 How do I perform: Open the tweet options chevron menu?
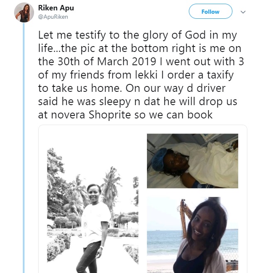[x=243, y=12]
